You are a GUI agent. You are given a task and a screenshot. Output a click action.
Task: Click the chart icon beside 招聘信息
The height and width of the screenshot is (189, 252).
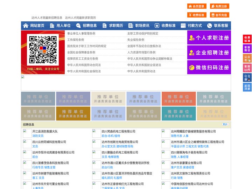click(x=78, y=26)
